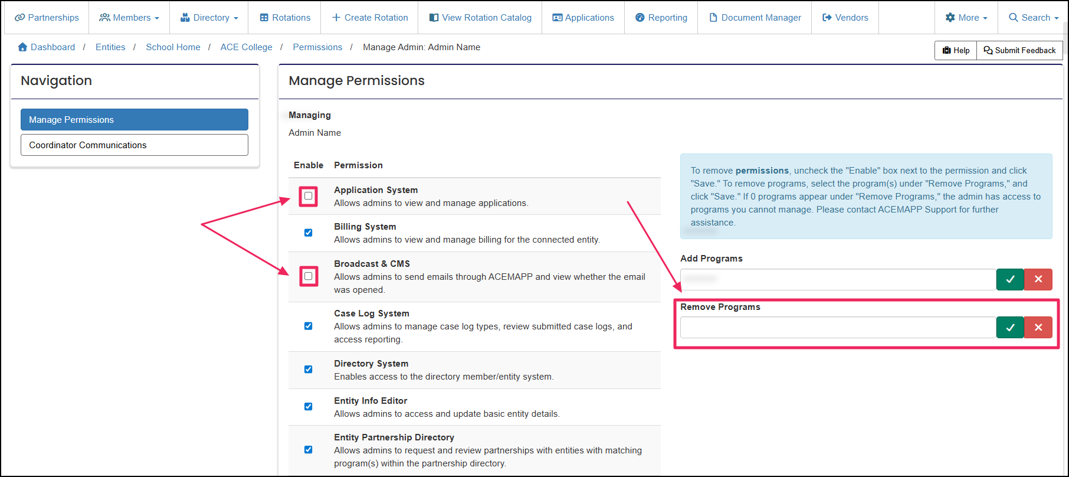Cancel Remove Programs with red X
The image size is (1069, 477).
1038,327
